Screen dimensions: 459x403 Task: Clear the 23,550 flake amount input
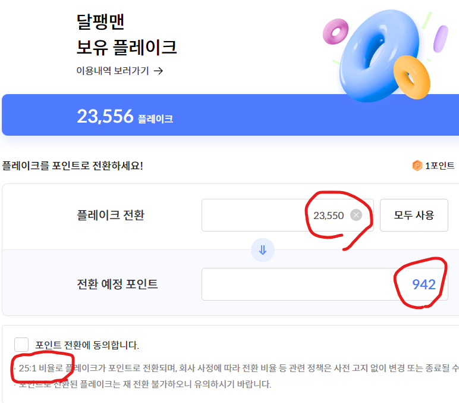[356, 215]
